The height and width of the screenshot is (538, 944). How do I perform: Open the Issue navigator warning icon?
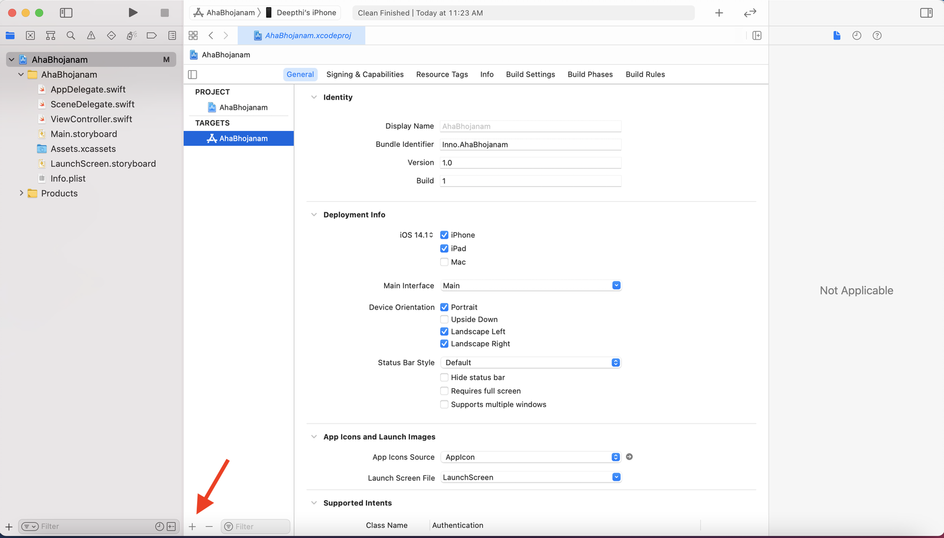click(x=91, y=35)
